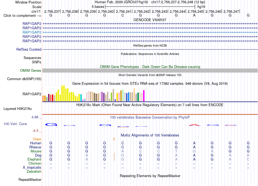This screenshot has height=186, width=258.
Task: Click the OMIM Gene Phenotypes green title
Action: point(150,67)
